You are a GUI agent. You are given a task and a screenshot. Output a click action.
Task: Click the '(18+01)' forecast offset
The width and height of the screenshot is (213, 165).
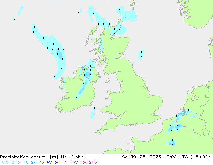pos(200,157)
